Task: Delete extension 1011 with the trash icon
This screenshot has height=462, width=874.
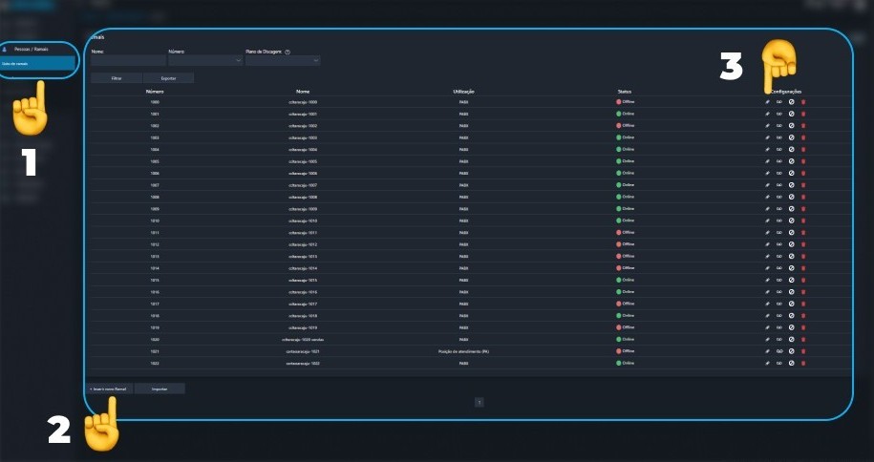Action: pyautogui.click(x=803, y=232)
